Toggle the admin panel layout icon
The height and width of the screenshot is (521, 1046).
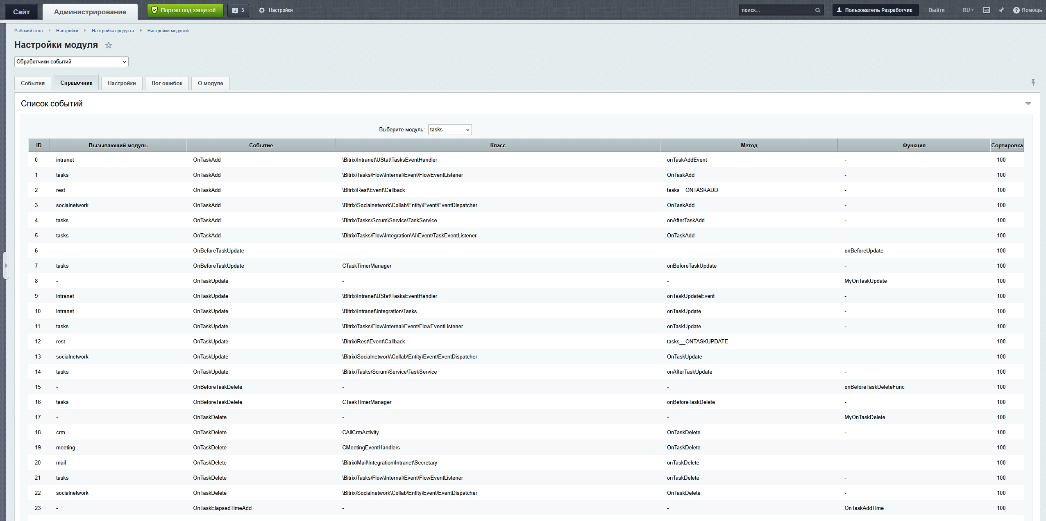(987, 10)
